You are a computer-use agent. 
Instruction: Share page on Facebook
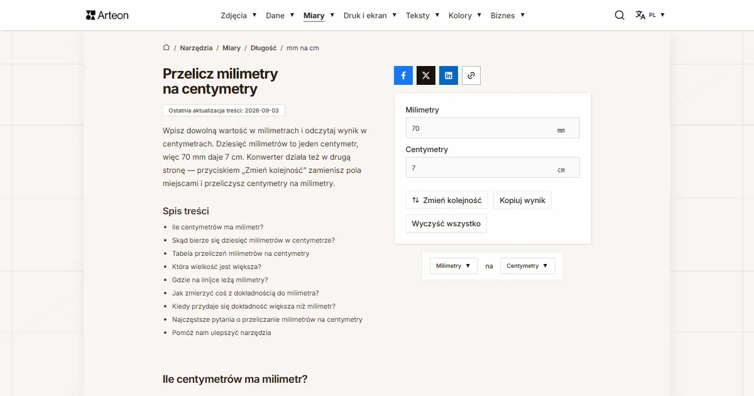[x=403, y=75]
